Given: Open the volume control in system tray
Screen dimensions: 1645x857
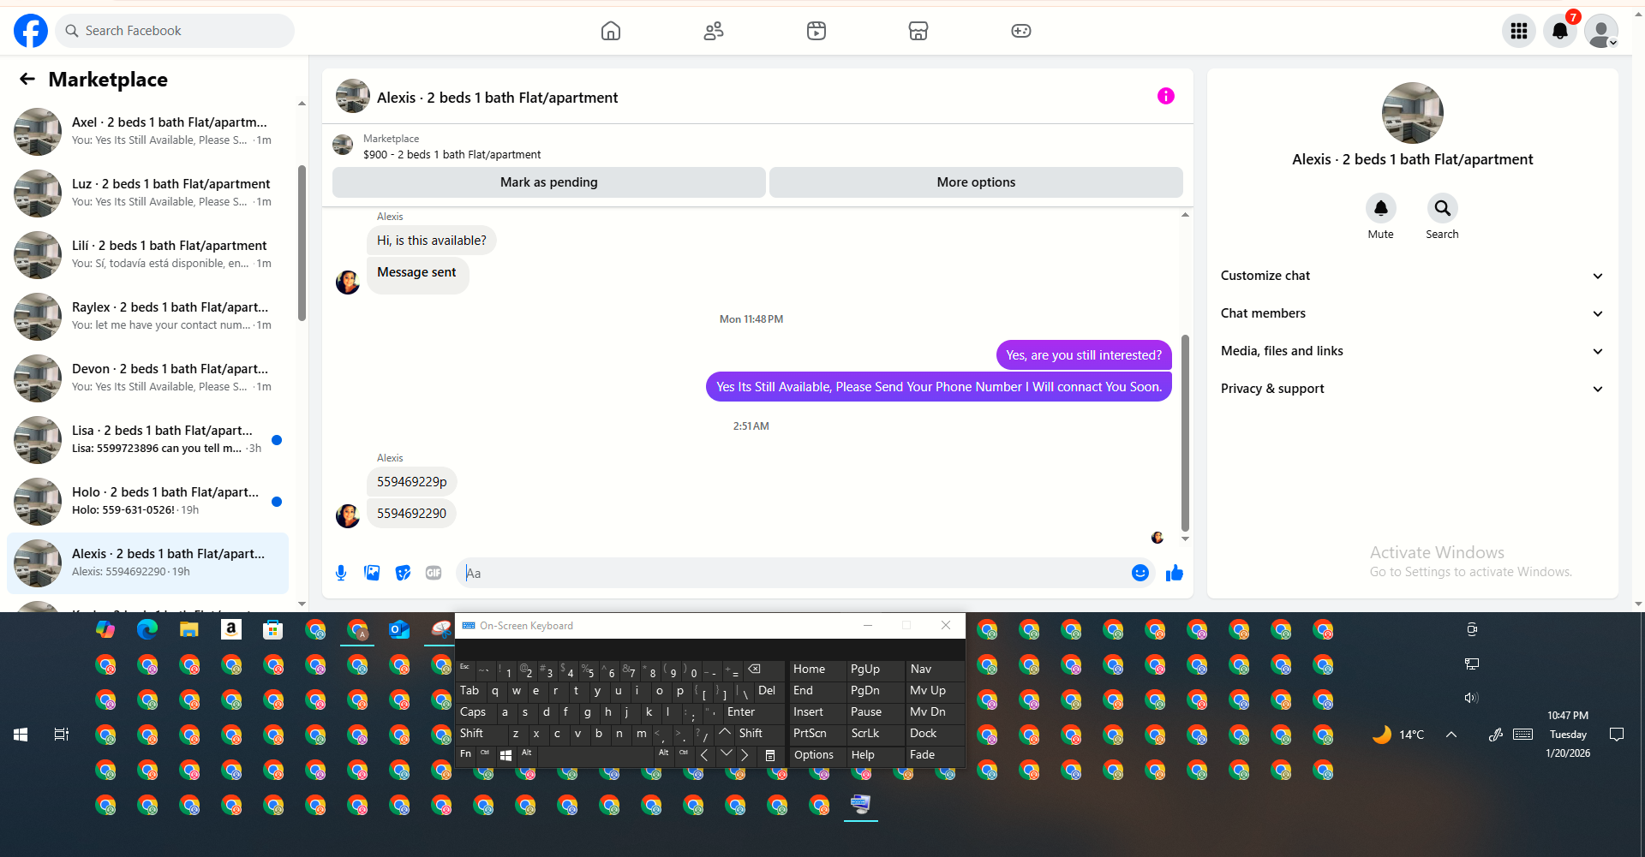Looking at the screenshot, I should 1471,698.
